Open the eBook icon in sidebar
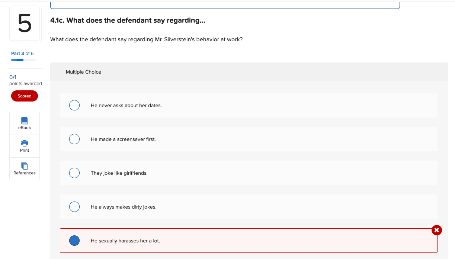 click(24, 123)
